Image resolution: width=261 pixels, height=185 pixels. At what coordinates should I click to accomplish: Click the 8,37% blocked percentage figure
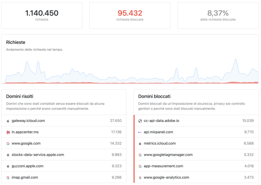point(218,13)
